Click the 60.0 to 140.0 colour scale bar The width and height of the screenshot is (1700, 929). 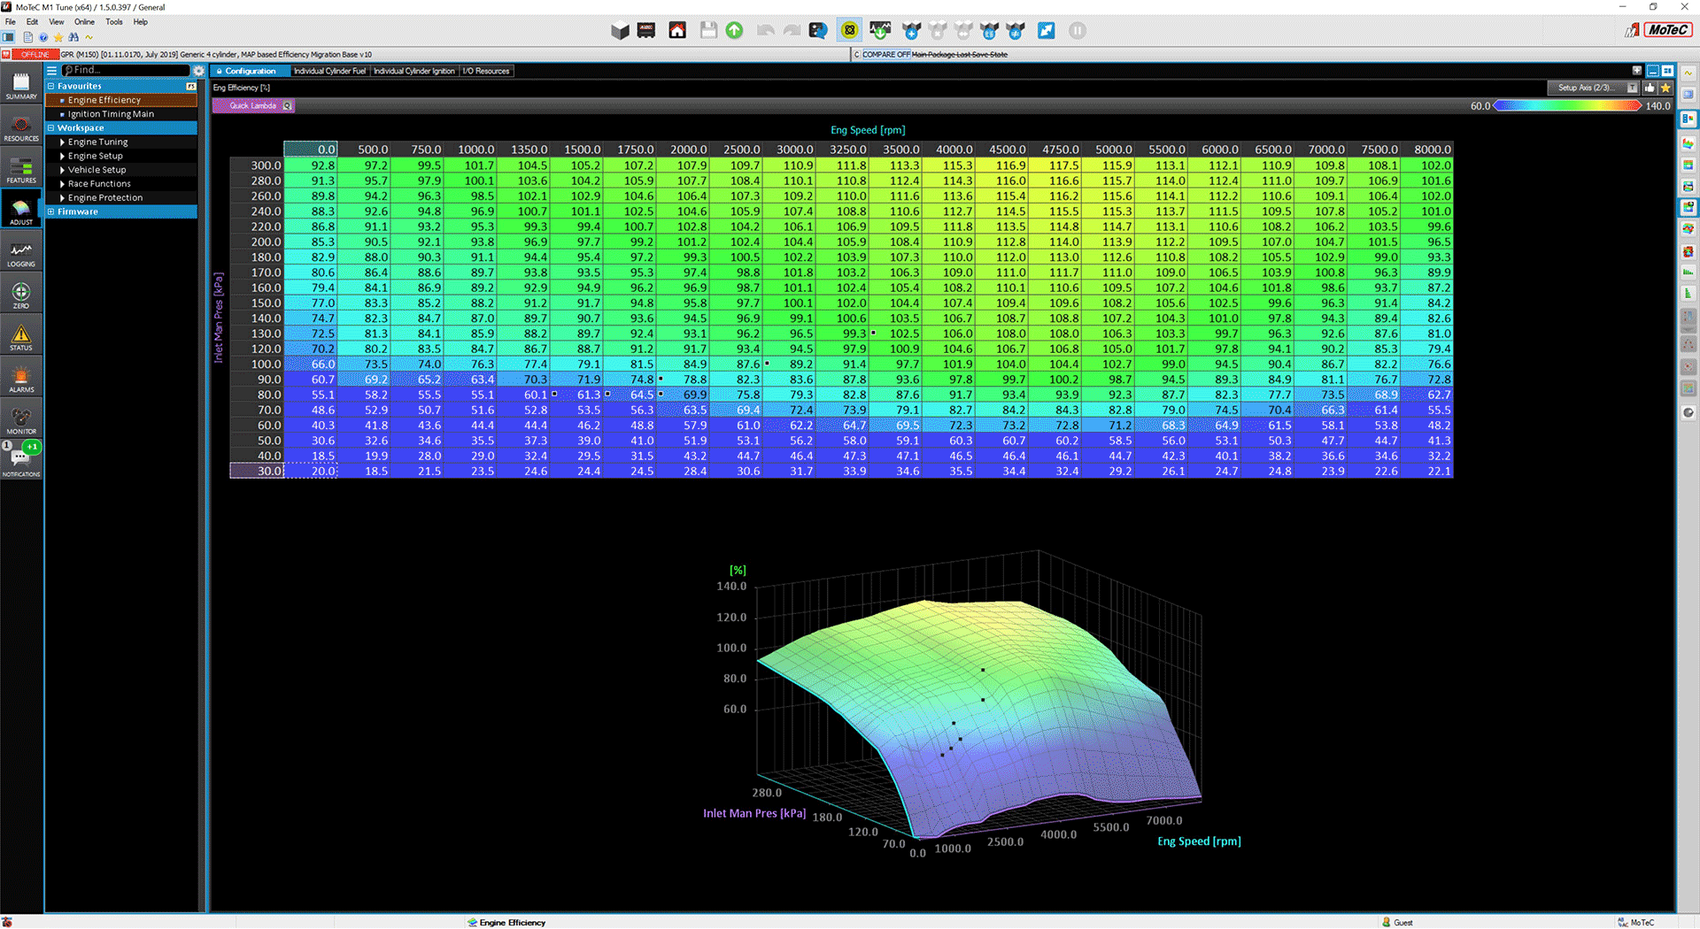click(1566, 106)
